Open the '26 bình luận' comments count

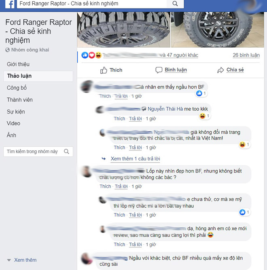246,55
